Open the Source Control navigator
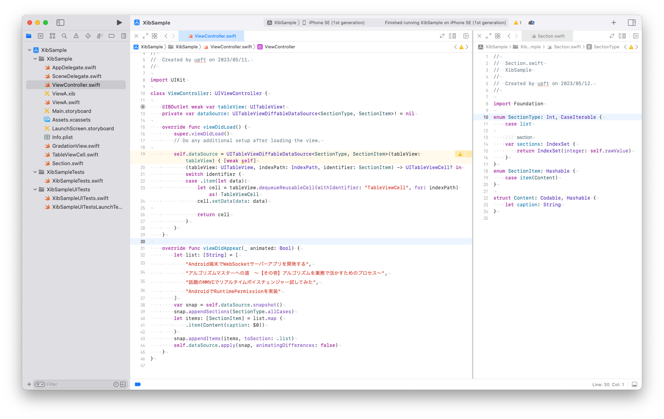664x419 pixels. coord(40,36)
